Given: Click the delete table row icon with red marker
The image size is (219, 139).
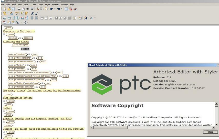Looking at the screenshot, I should tap(22, 18).
